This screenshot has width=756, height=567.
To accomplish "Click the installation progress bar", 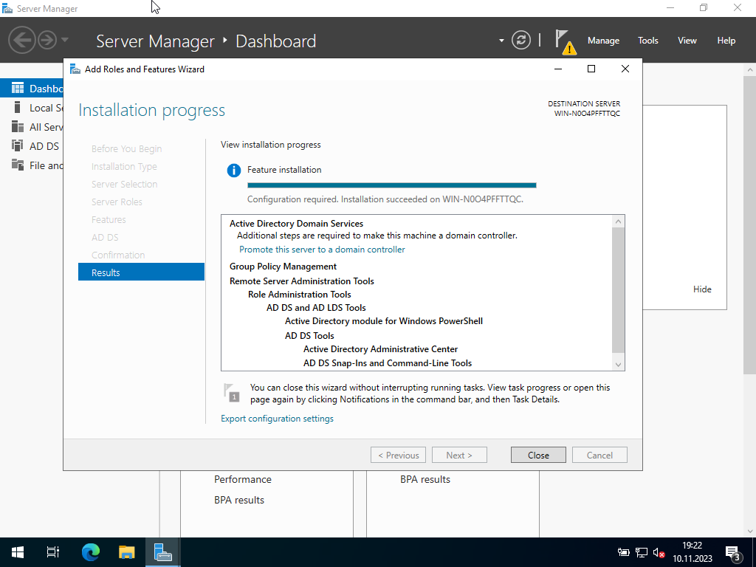I will pyautogui.click(x=391, y=185).
